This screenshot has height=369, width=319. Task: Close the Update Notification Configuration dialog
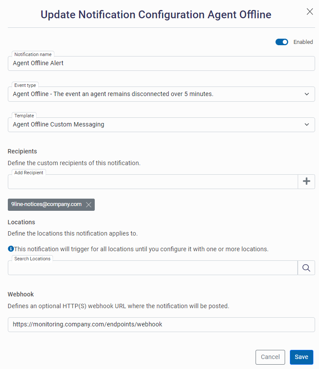309,12
